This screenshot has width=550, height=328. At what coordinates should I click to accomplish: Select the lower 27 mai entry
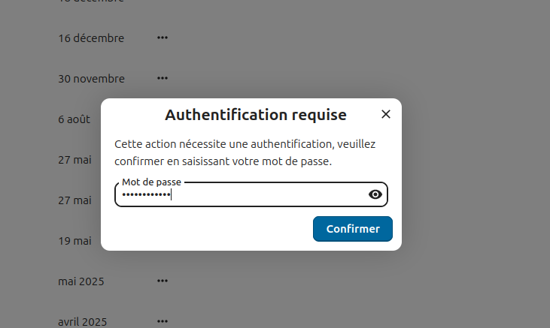[74, 200]
